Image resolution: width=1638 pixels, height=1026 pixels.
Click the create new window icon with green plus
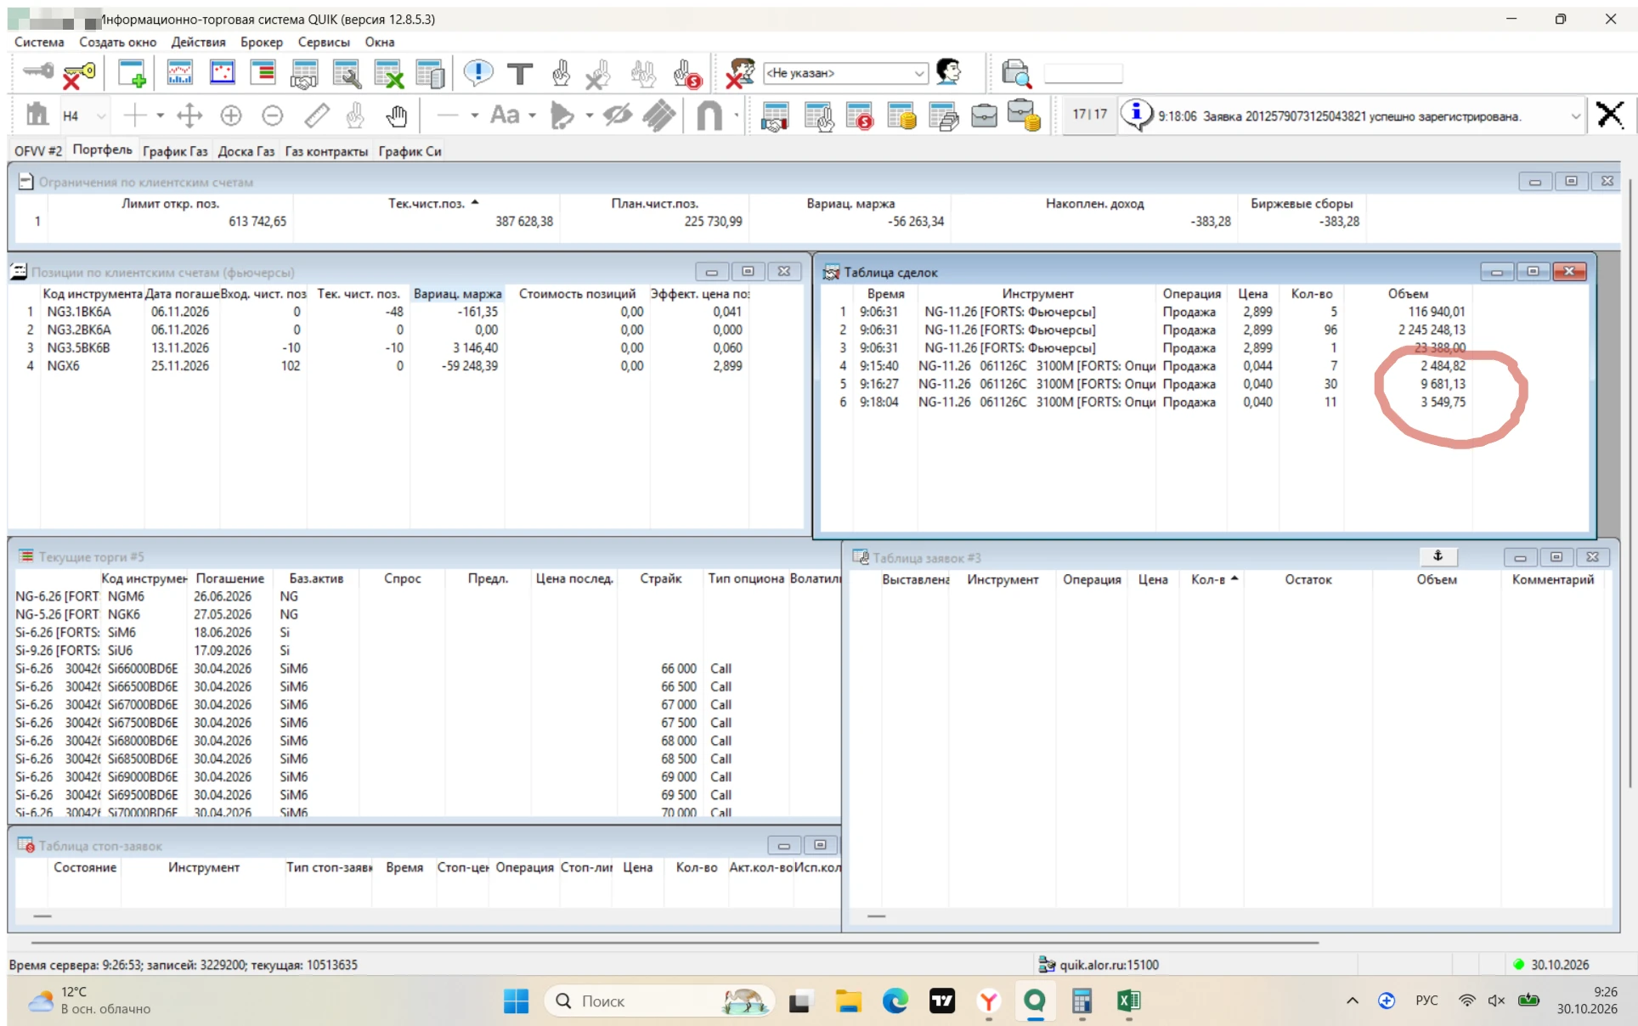132,74
